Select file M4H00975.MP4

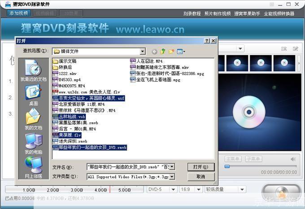click(x=69, y=86)
